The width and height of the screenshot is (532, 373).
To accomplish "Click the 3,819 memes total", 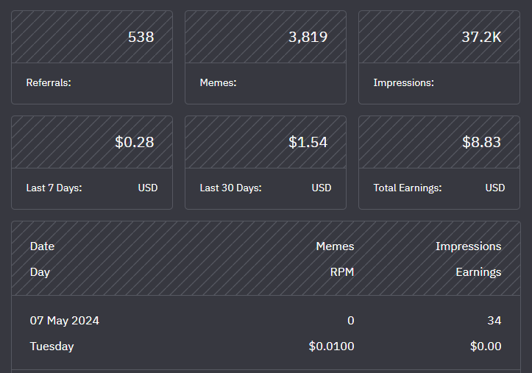I will (x=308, y=37).
